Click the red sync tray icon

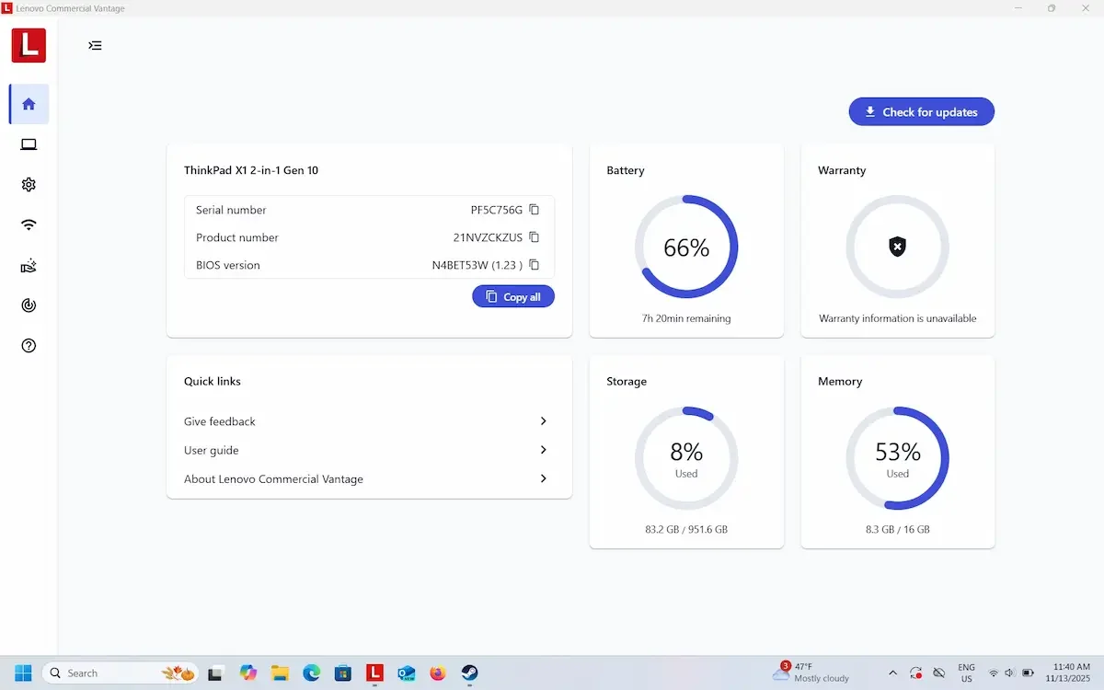tap(916, 673)
